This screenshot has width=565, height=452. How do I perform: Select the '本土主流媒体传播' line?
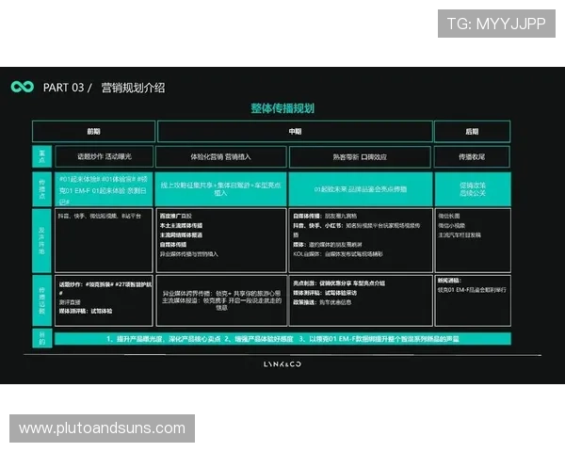[x=181, y=225]
